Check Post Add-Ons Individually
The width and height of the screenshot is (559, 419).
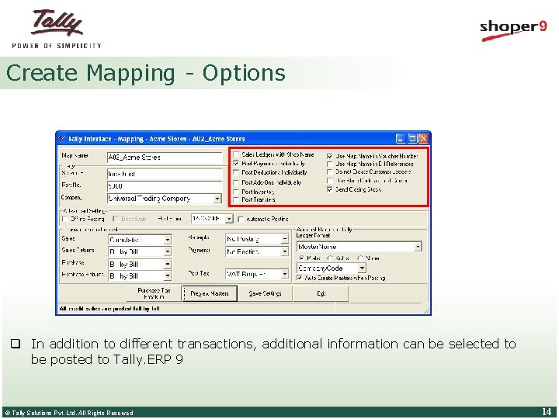pyautogui.click(x=236, y=182)
